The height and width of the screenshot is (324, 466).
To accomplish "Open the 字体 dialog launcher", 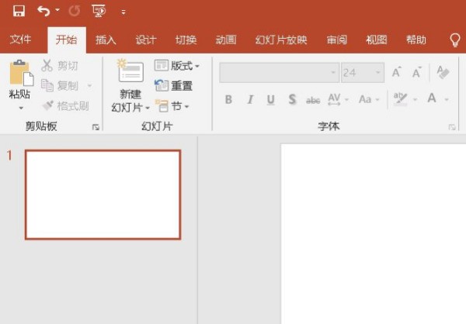I will point(452,127).
